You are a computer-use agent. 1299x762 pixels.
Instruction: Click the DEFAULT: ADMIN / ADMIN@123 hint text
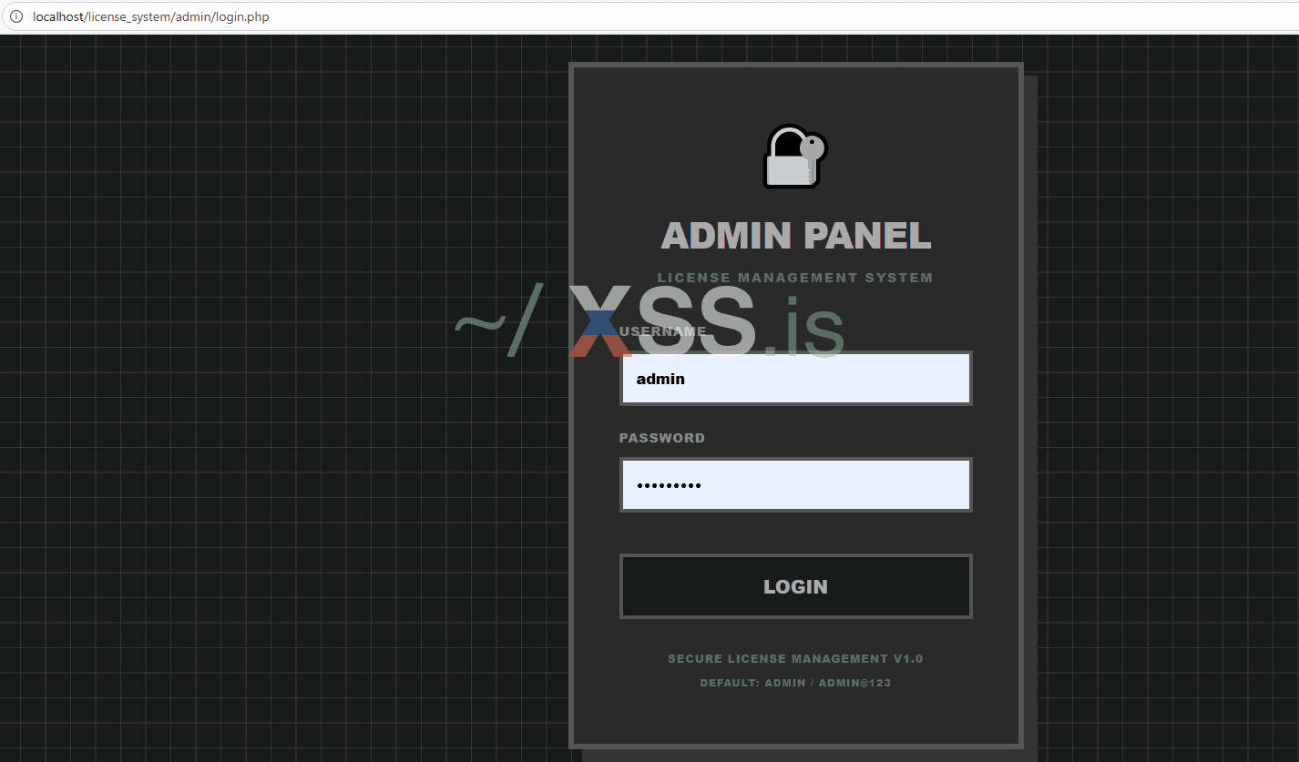(795, 683)
